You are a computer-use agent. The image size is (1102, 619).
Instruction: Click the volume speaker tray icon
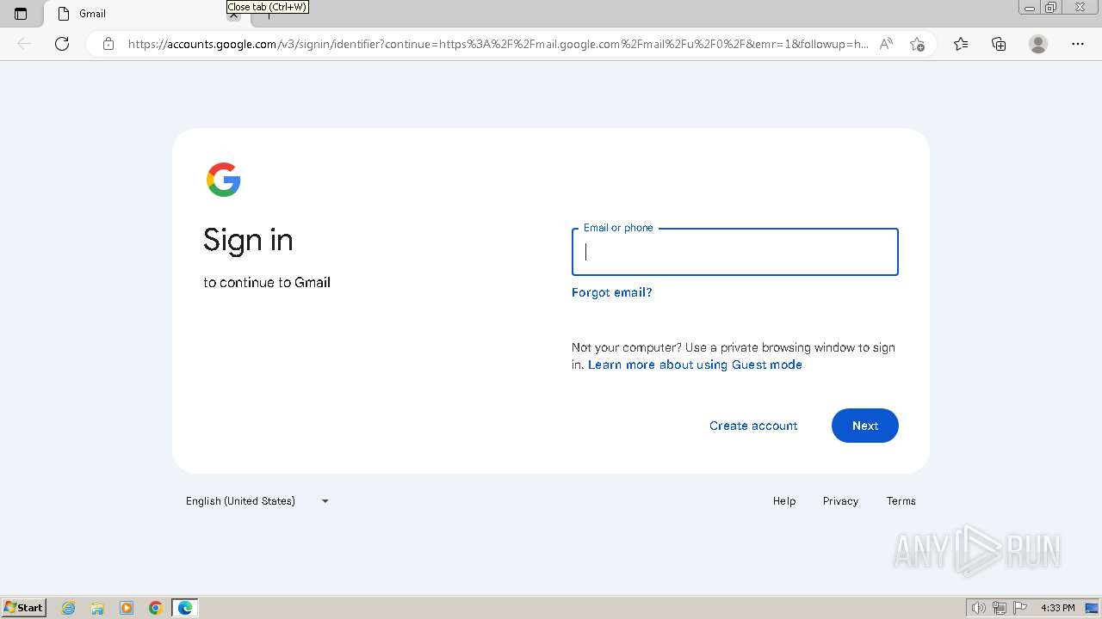(x=979, y=608)
